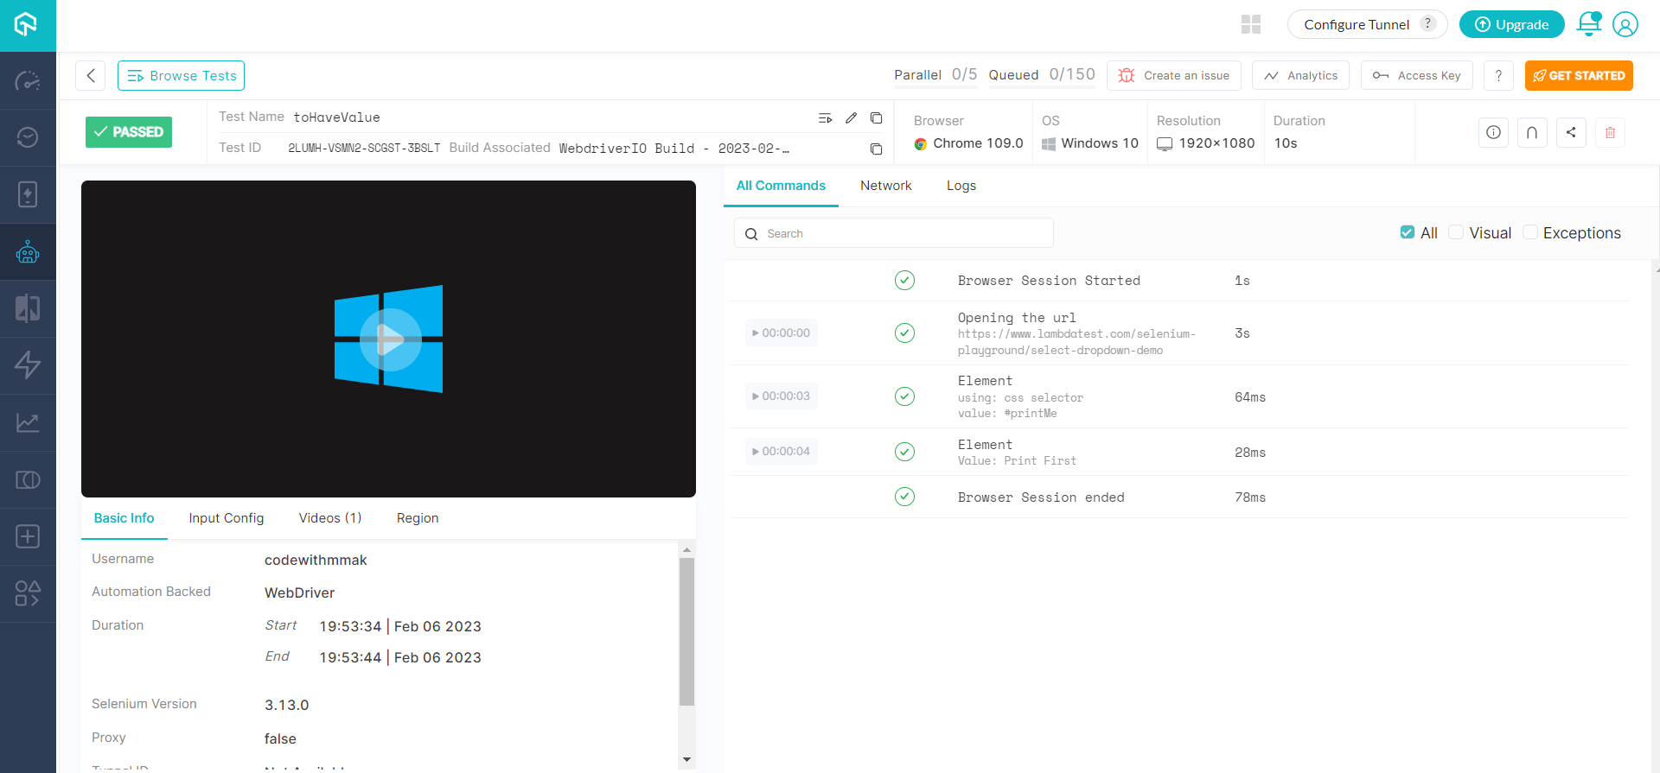1660x773 pixels.
Task: Select the Element Value Print First row
Action: (1178, 452)
